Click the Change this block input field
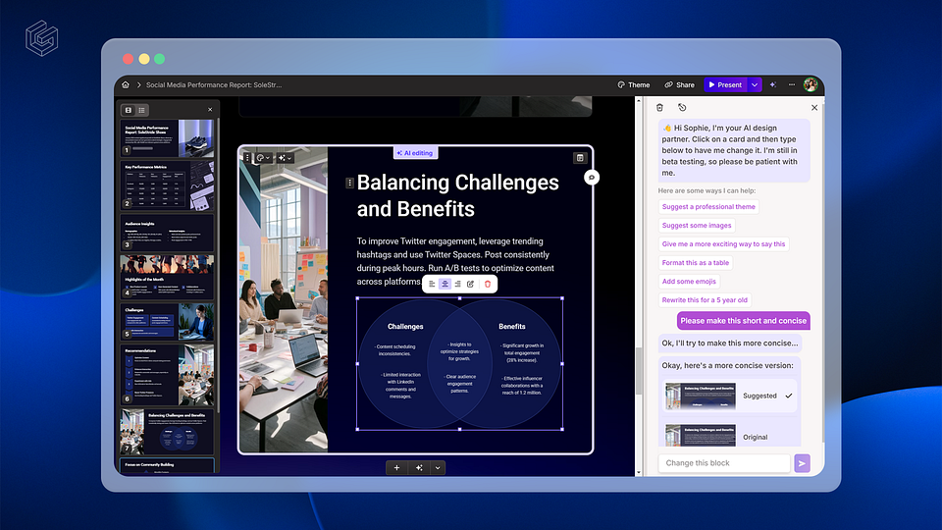The width and height of the screenshot is (942, 530). click(x=724, y=462)
